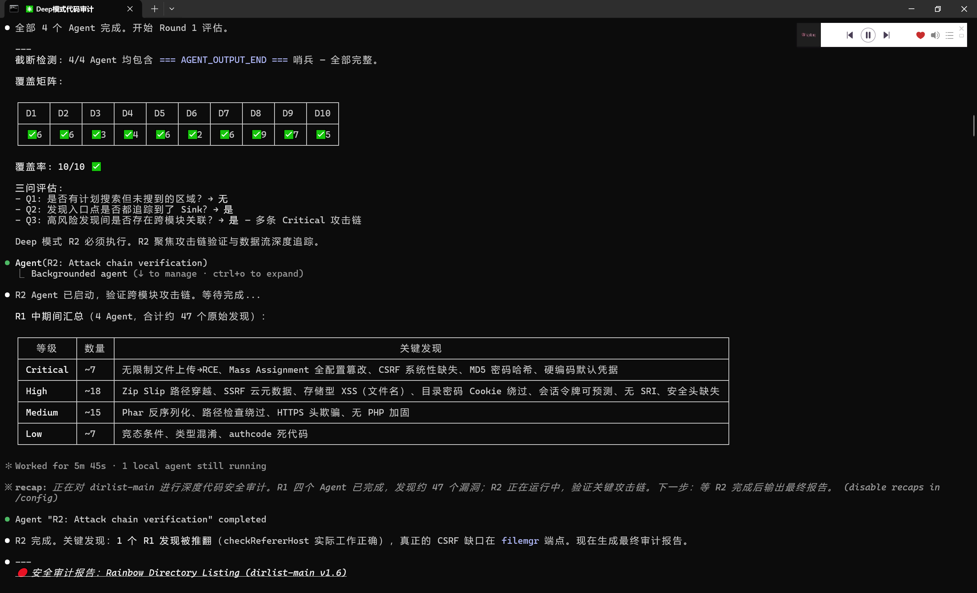Viewport: 977px width, 593px height.
Task: Click the bold recap: label
Action: pyautogui.click(x=31, y=487)
